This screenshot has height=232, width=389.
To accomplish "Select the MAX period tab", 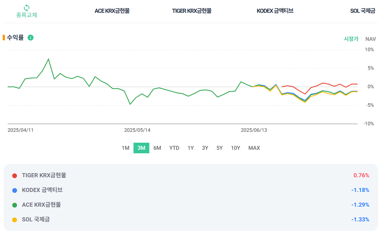I will pyautogui.click(x=254, y=148).
